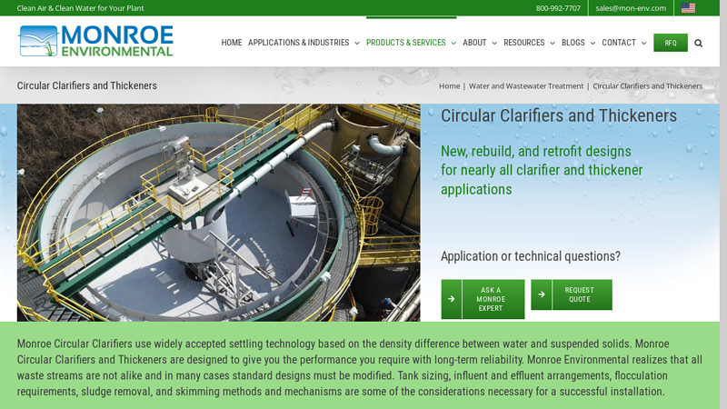Screen dimensions: 727x409
Task: Click the Home breadcrumb link
Action: 449,85
